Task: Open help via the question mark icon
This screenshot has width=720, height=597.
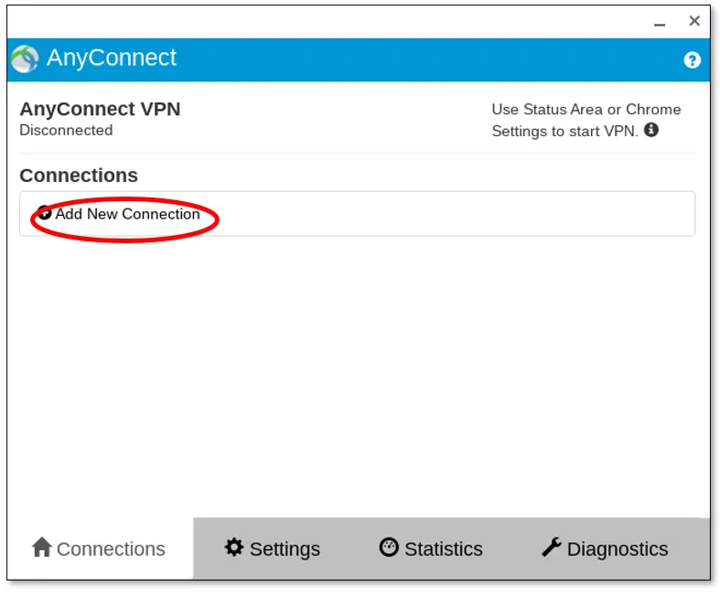Action: (692, 60)
